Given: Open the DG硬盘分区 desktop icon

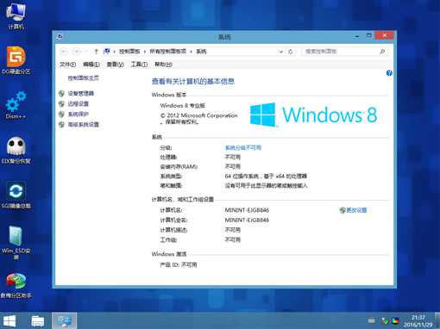Looking at the screenshot, I should [x=16, y=59].
